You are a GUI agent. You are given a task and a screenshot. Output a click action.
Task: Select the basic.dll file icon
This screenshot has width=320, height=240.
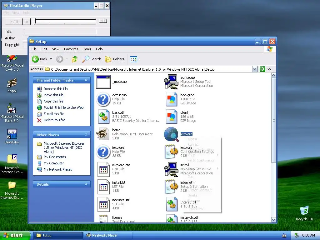[103, 117]
